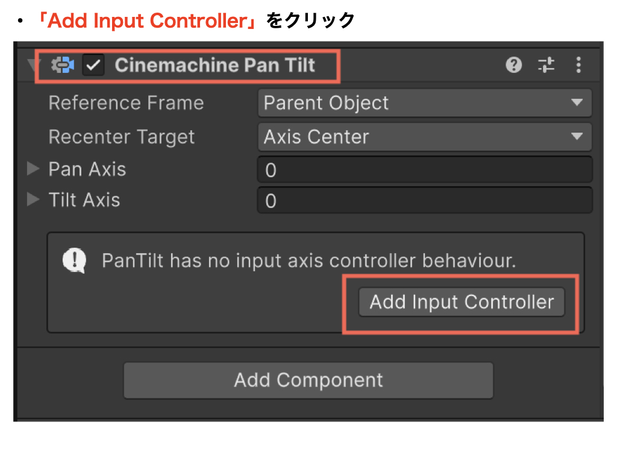Open the component presets slider icon

[546, 65]
